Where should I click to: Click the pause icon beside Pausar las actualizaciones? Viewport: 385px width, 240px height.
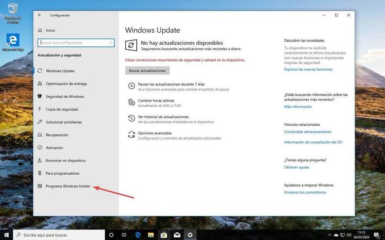coord(132,86)
